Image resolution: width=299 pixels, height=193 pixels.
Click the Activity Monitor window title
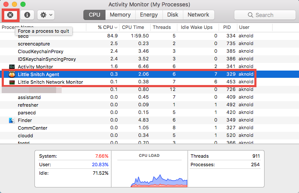pos(149,4)
